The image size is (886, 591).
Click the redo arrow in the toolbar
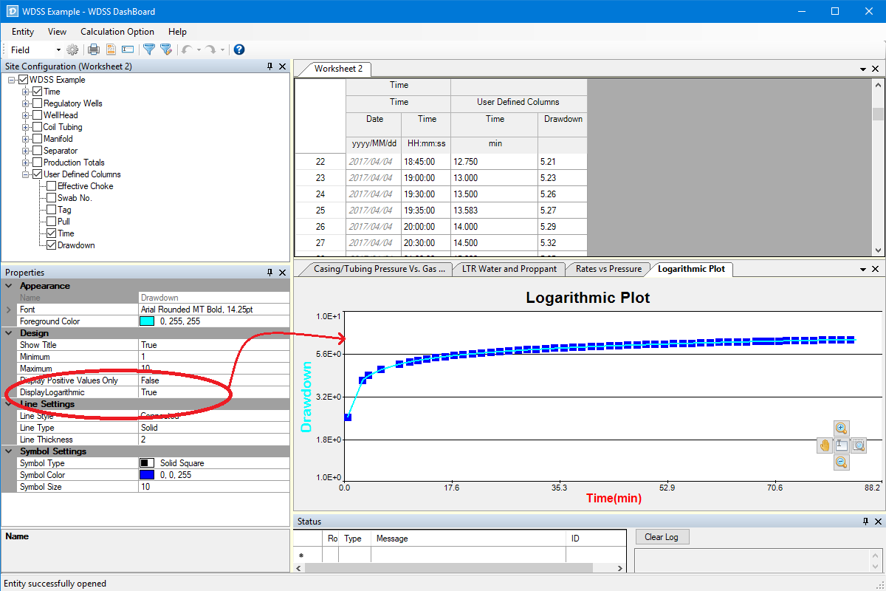coord(210,49)
